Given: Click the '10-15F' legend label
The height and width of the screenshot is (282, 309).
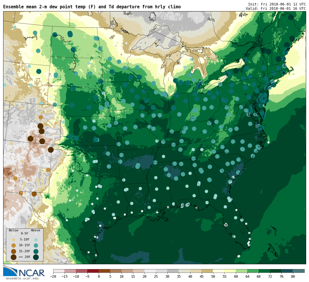Looking at the screenshot, I should (25, 245).
